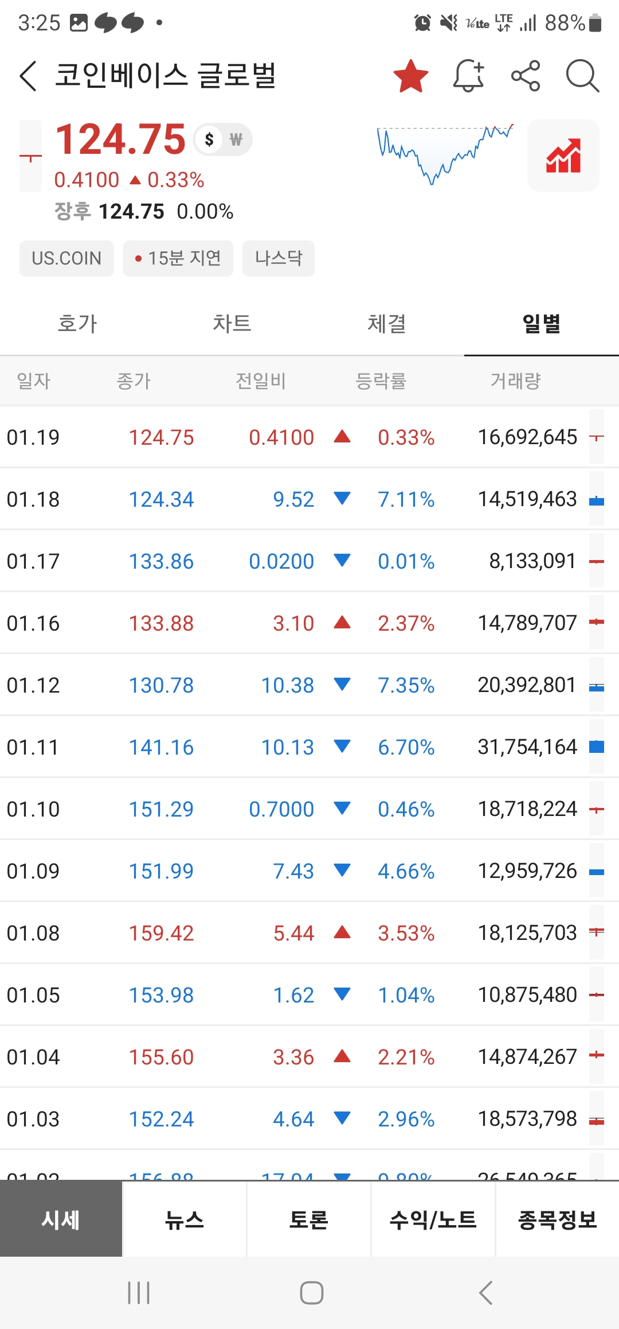Tap change 7.43 on 01.09
Screen dimensions: 619x1329
coord(293,871)
